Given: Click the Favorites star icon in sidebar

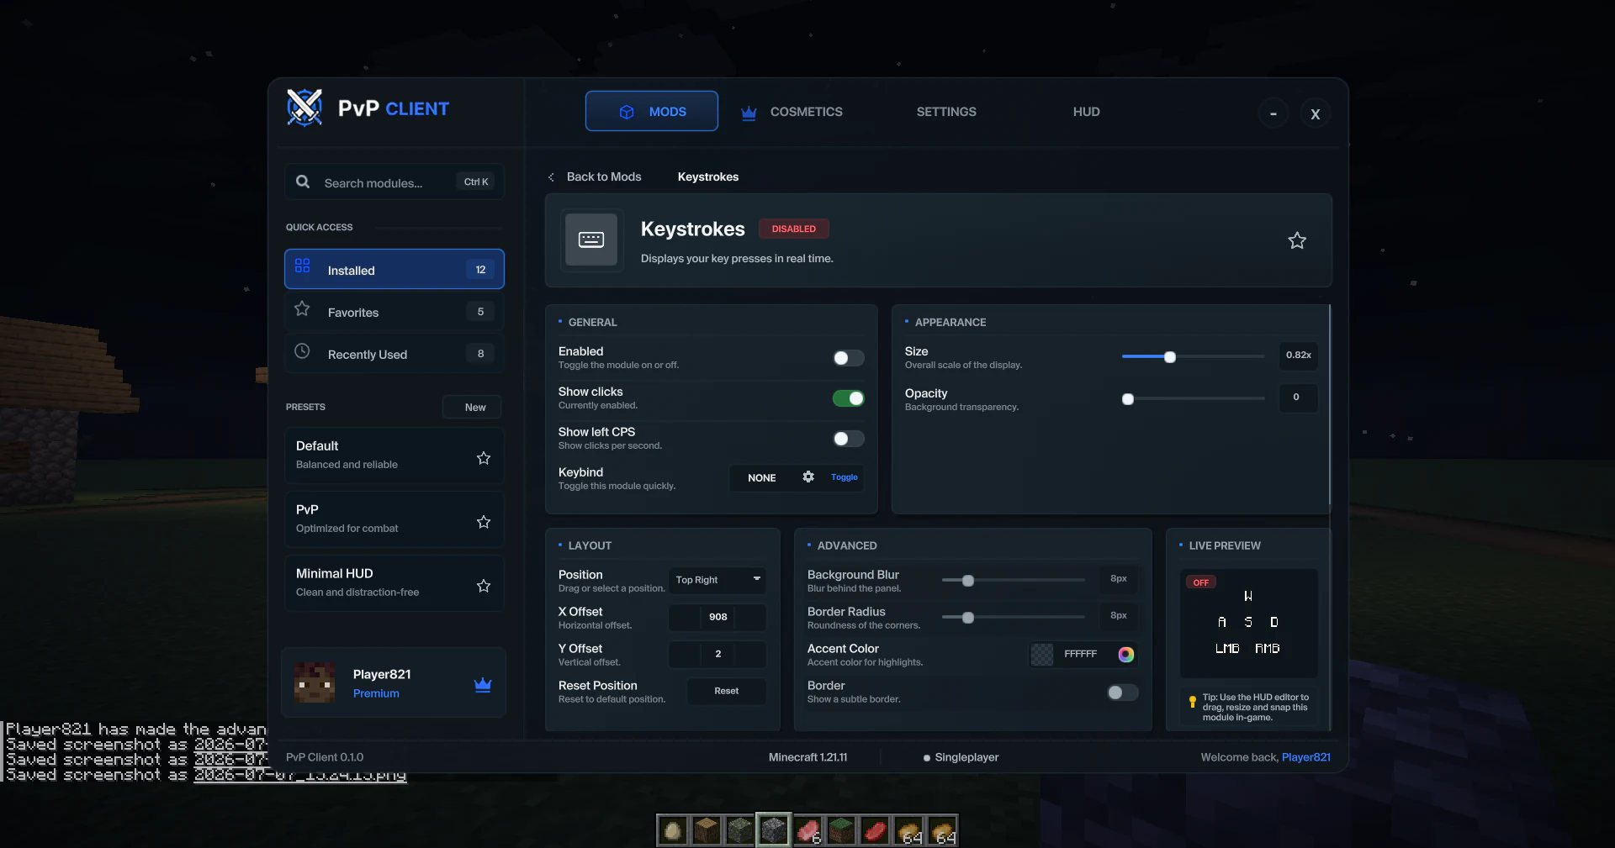Looking at the screenshot, I should 302,309.
